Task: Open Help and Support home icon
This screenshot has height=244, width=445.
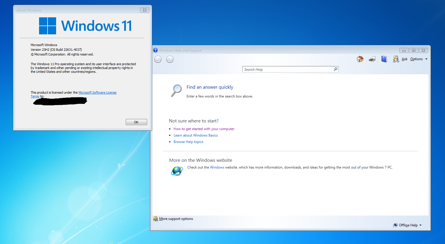Action: (360, 59)
